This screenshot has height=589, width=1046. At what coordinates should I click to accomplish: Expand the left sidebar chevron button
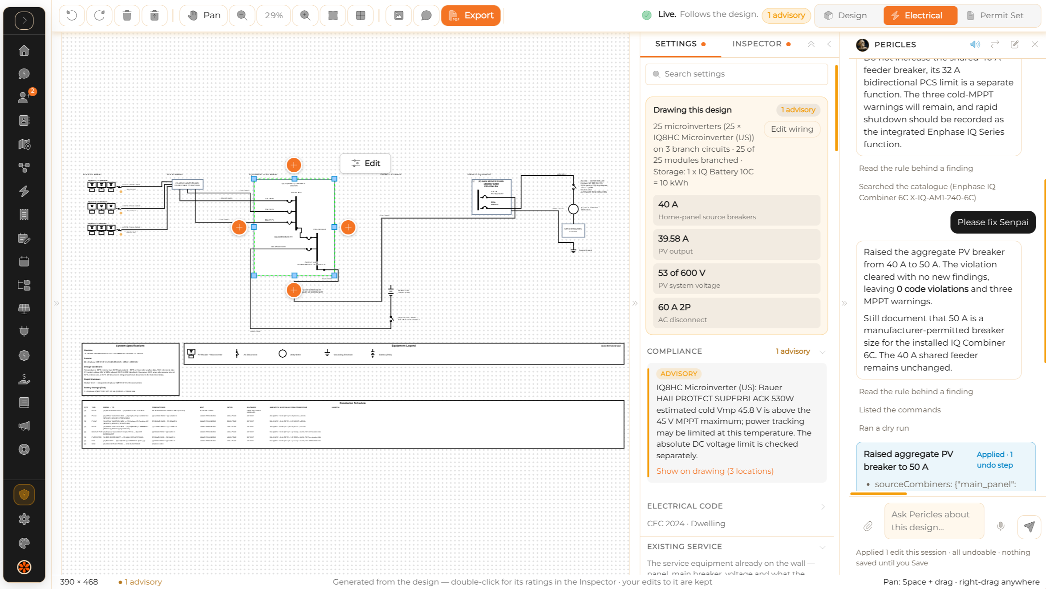[x=24, y=20]
